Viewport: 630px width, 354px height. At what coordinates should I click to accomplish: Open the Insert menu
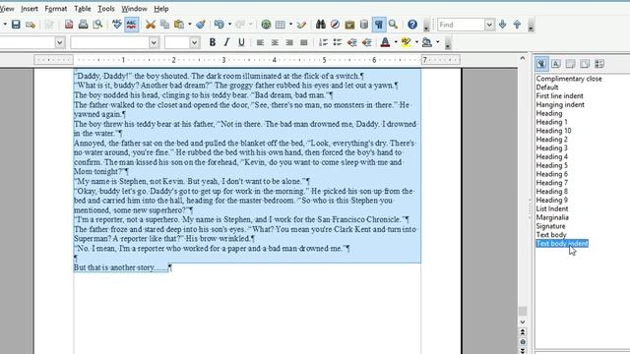tap(30, 9)
